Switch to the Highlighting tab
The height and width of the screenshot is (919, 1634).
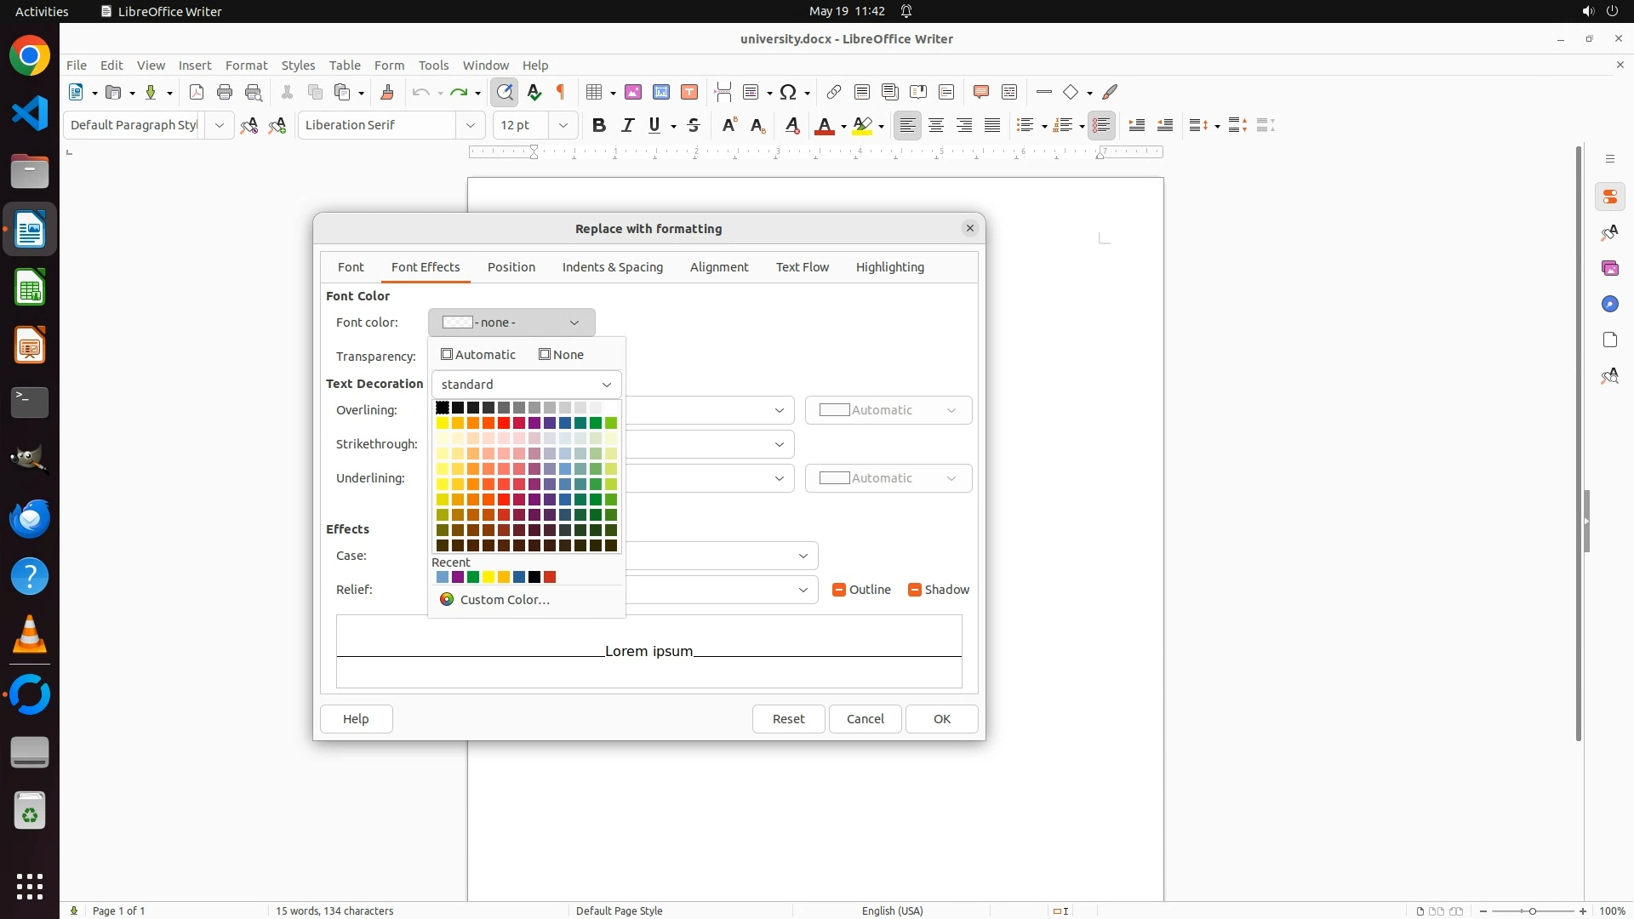(889, 267)
